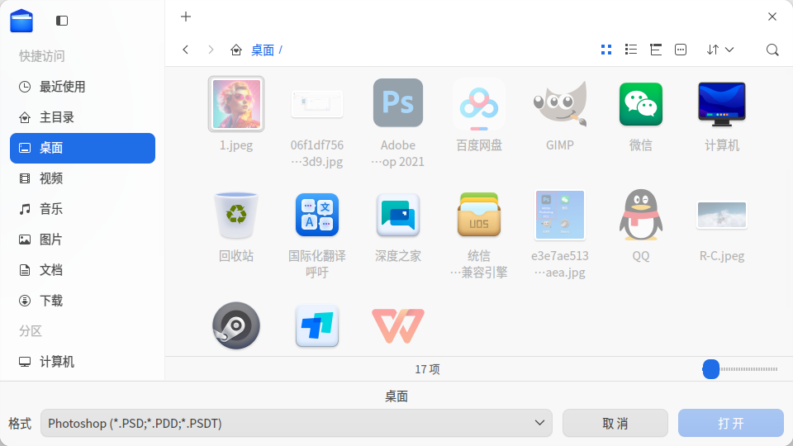Click the 打开 button
Viewport: 793px width, 446px height.
point(731,423)
